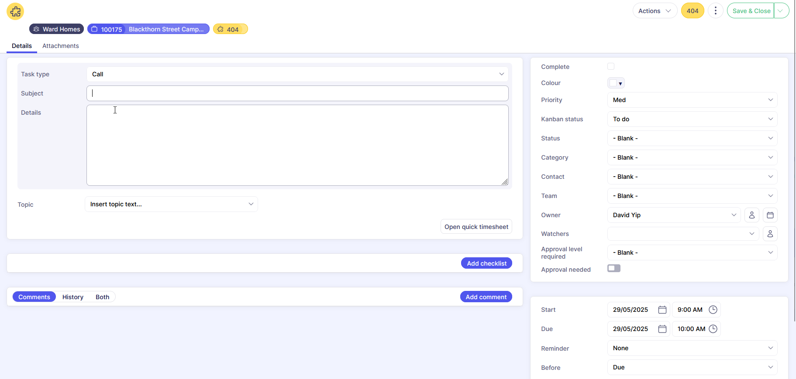Switch to the Attachments tab
796x379 pixels.
point(61,46)
